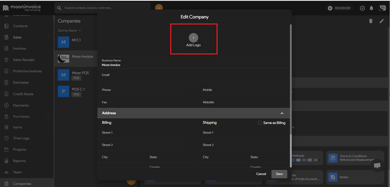
Task: Click the search contact, invoice, estimate box
Action: tap(102, 8)
